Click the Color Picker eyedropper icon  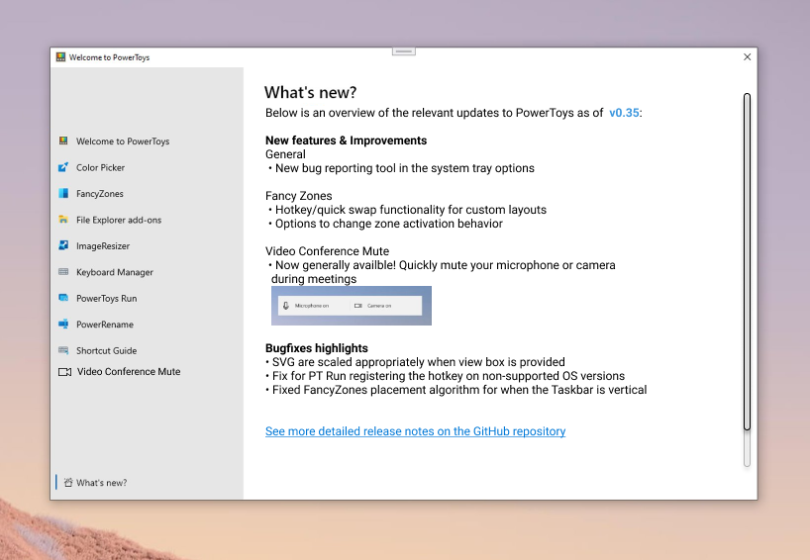pyautogui.click(x=63, y=168)
